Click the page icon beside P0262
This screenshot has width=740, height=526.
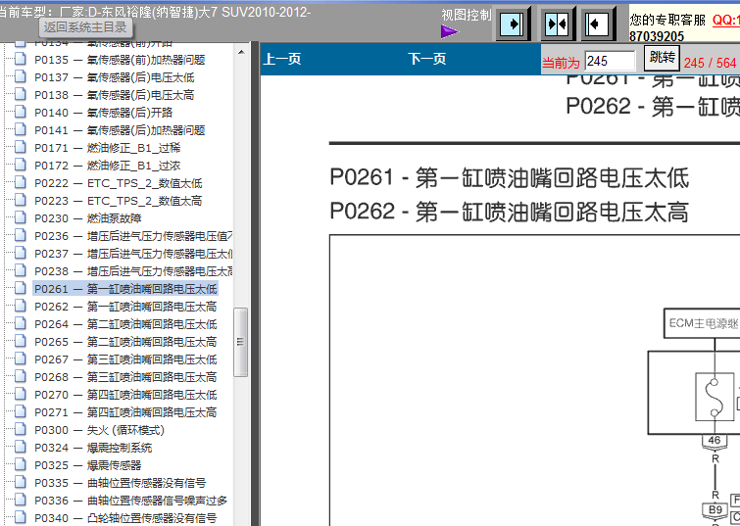(x=21, y=306)
